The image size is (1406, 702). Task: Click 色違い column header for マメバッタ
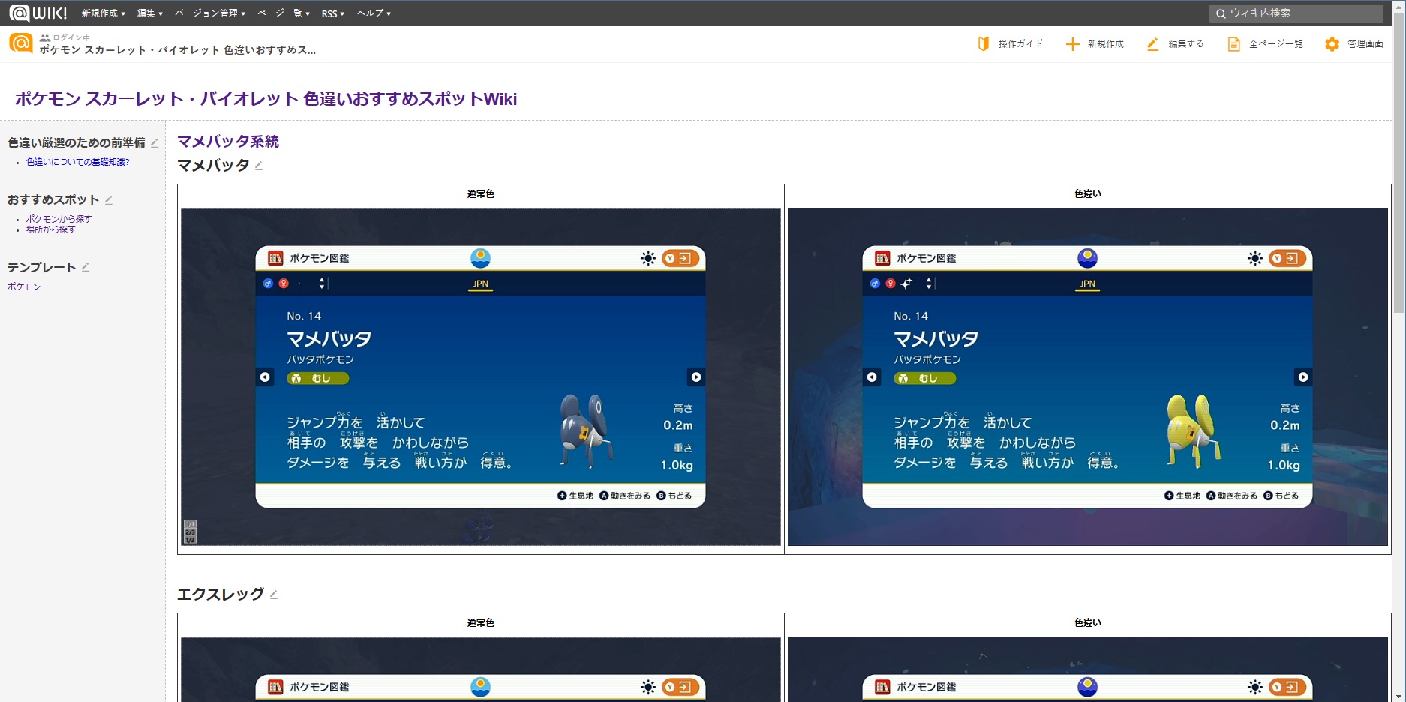[x=1088, y=194]
